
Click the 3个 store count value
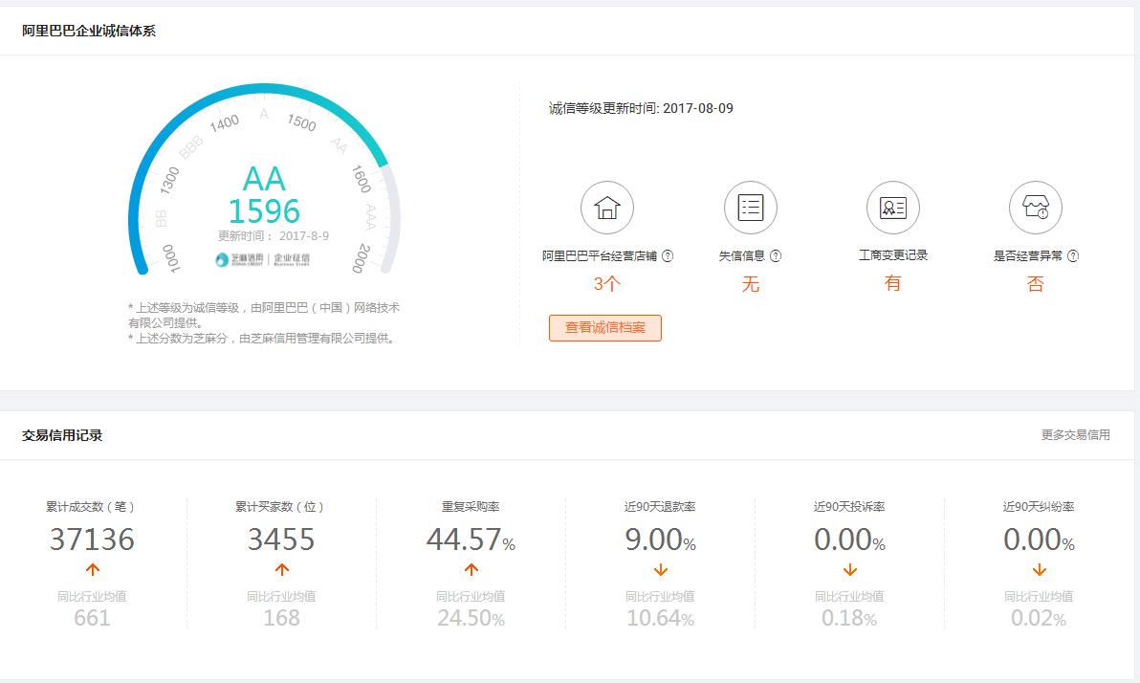tap(606, 284)
